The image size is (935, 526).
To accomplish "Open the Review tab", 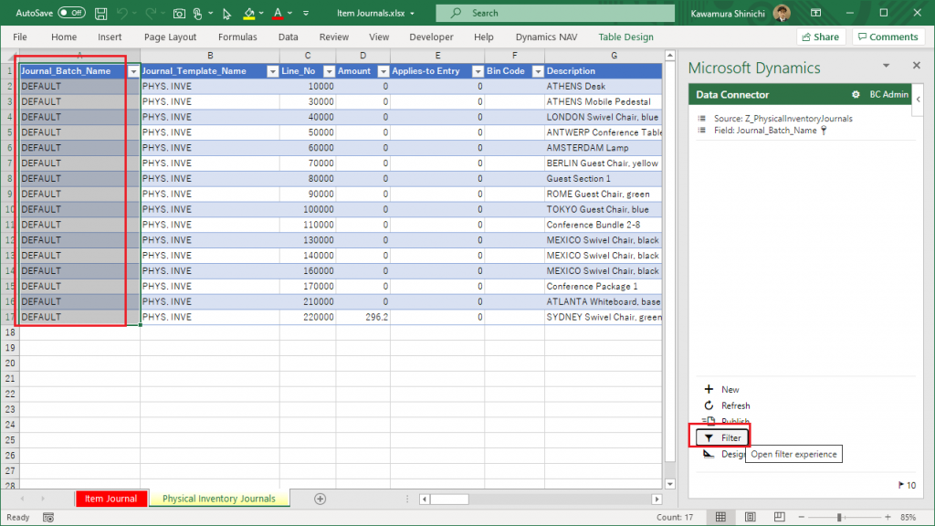I will (x=334, y=37).
